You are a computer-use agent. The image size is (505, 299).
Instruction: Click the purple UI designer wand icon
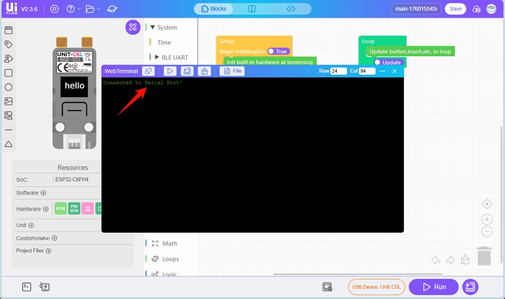click(x=133, y=27)
